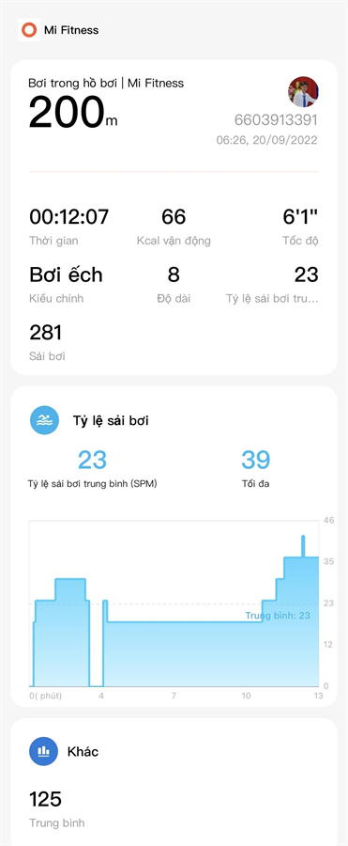Click the peak spike on stroke rate chart

coord(303,545)
